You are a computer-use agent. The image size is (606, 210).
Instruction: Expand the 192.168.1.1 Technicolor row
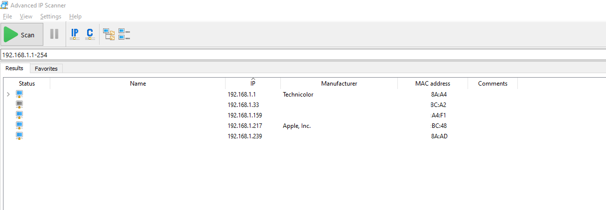8,95
